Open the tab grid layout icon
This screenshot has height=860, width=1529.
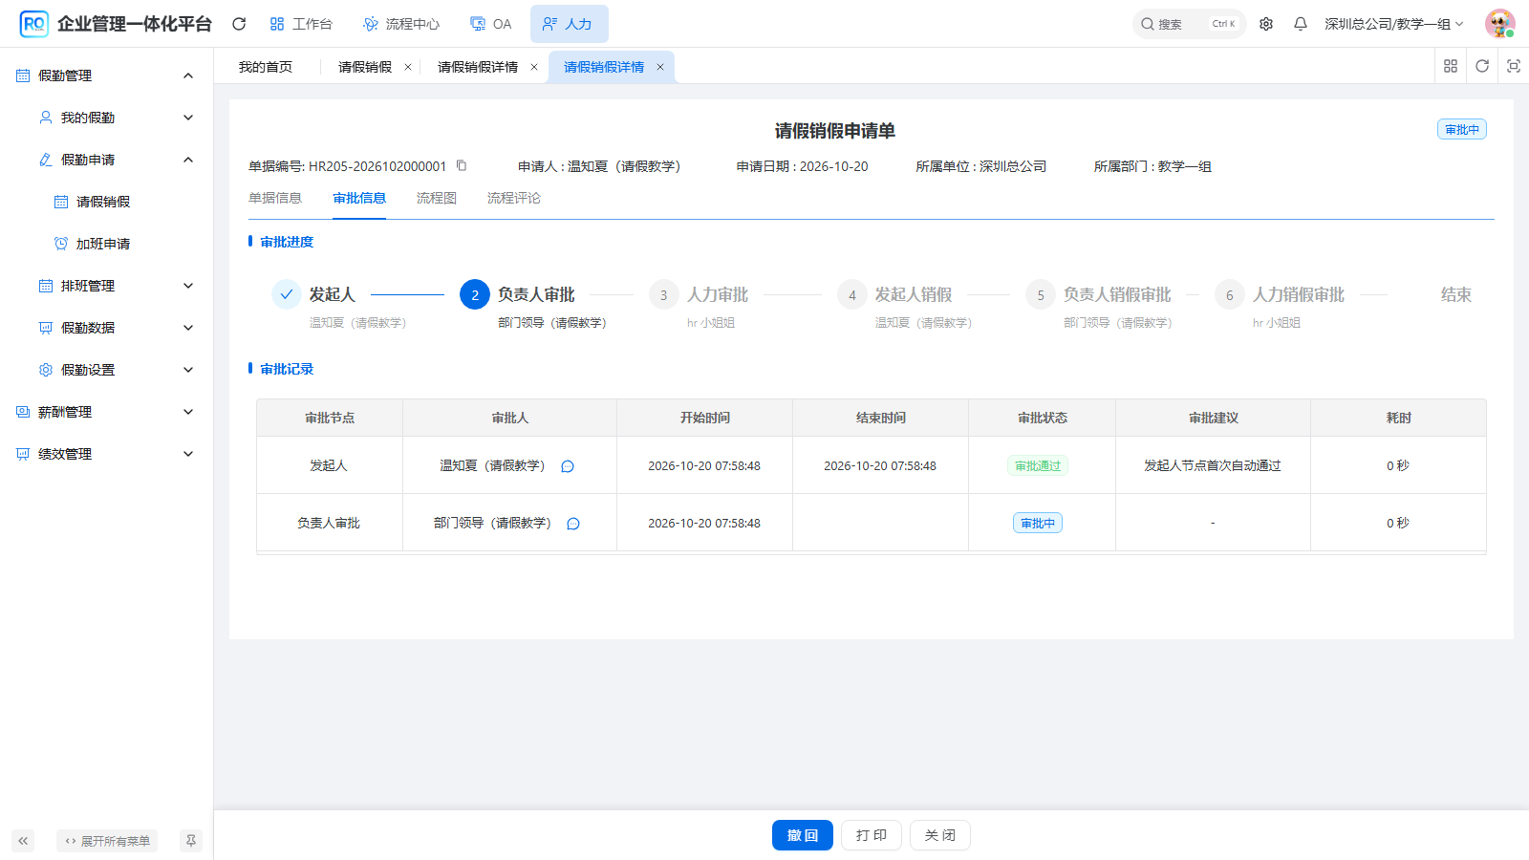[1451, 66]
